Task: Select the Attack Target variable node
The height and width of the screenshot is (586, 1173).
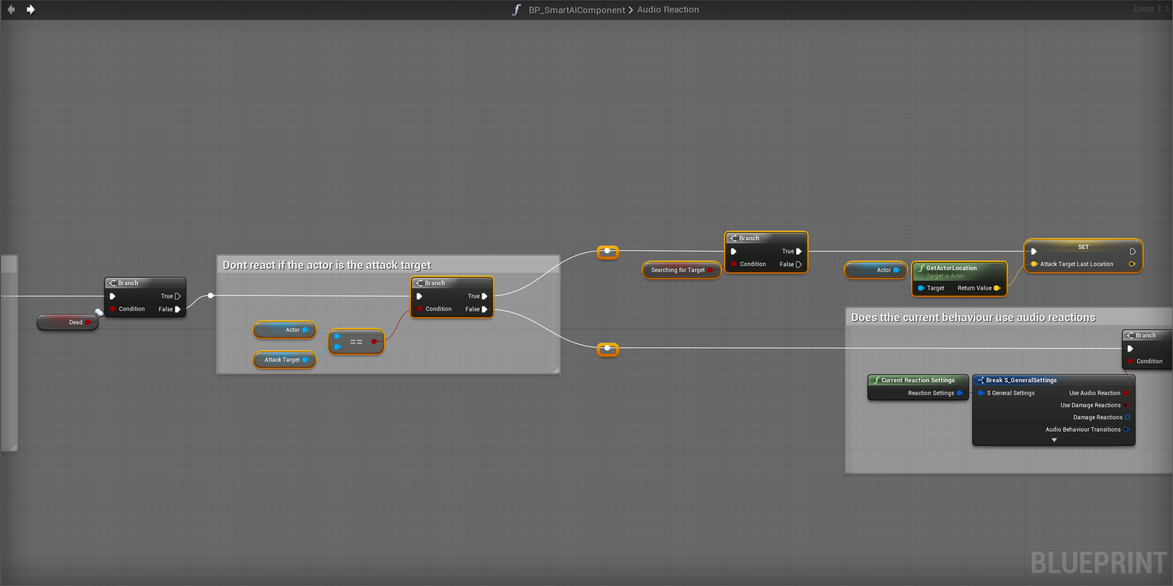Action: pos(282,360)
